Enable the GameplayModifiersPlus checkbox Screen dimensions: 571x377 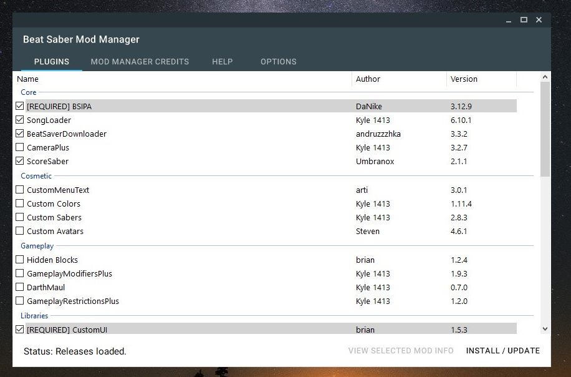20,273
